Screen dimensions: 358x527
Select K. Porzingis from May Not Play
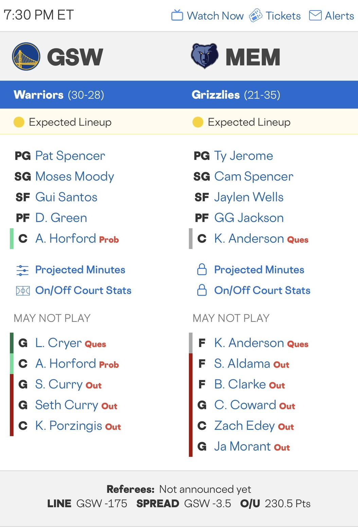pos(69,425)
